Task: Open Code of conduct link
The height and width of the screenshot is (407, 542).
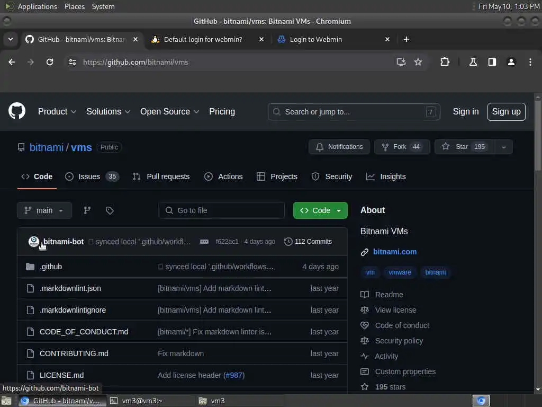Action: pyautogui.click(x=402, y=325)
